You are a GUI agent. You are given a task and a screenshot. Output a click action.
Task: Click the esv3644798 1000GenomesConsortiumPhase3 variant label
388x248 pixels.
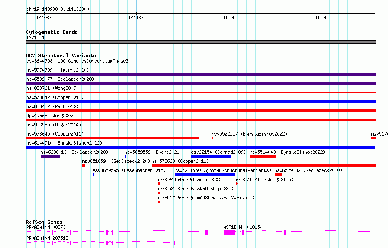(x=78, y=61)
